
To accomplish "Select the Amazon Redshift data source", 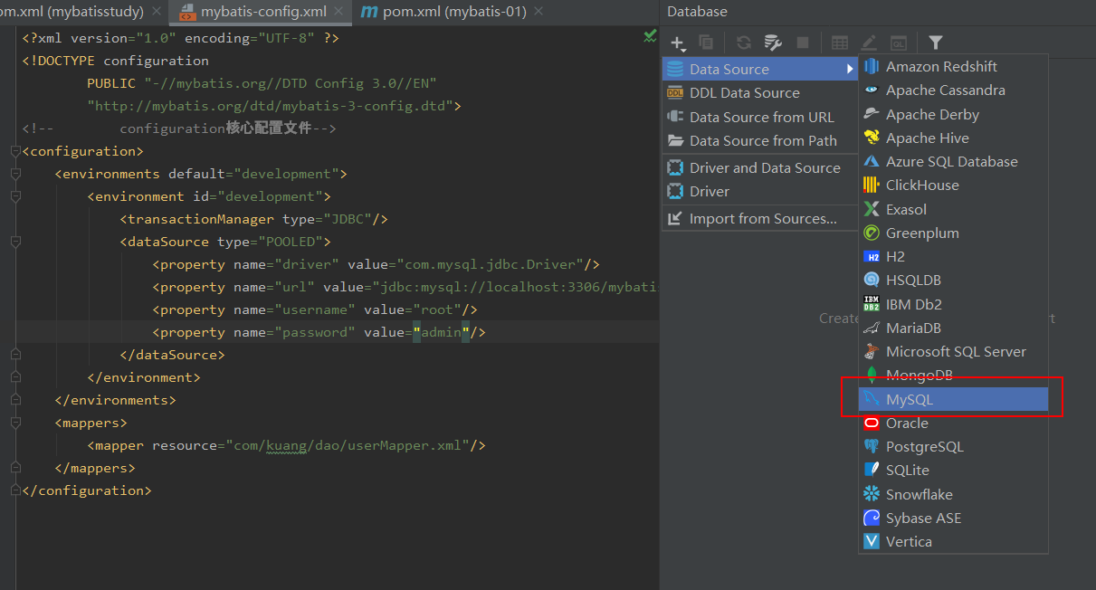I will (953, 66).
